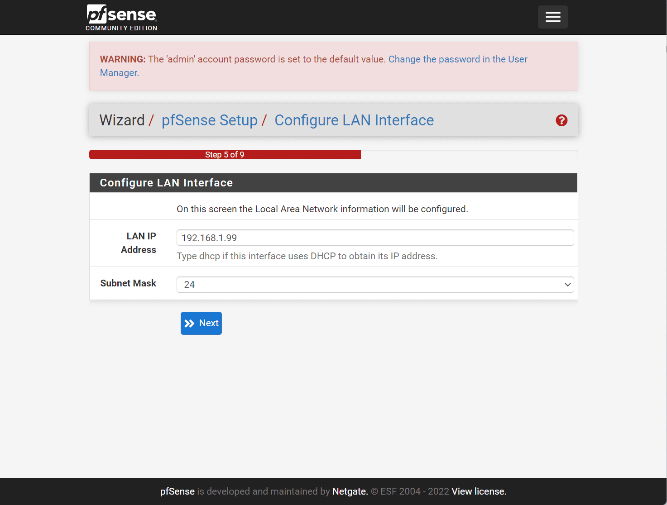Open the Configure LAN Interface breadcrumb link
667x505 pixels.
coord(354,120)
